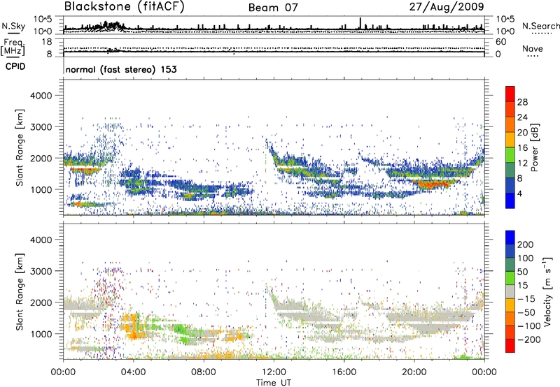Click the '200' Velocity colorbar value
The height and width of the screenshot is (387, 560).
[526, 244]
